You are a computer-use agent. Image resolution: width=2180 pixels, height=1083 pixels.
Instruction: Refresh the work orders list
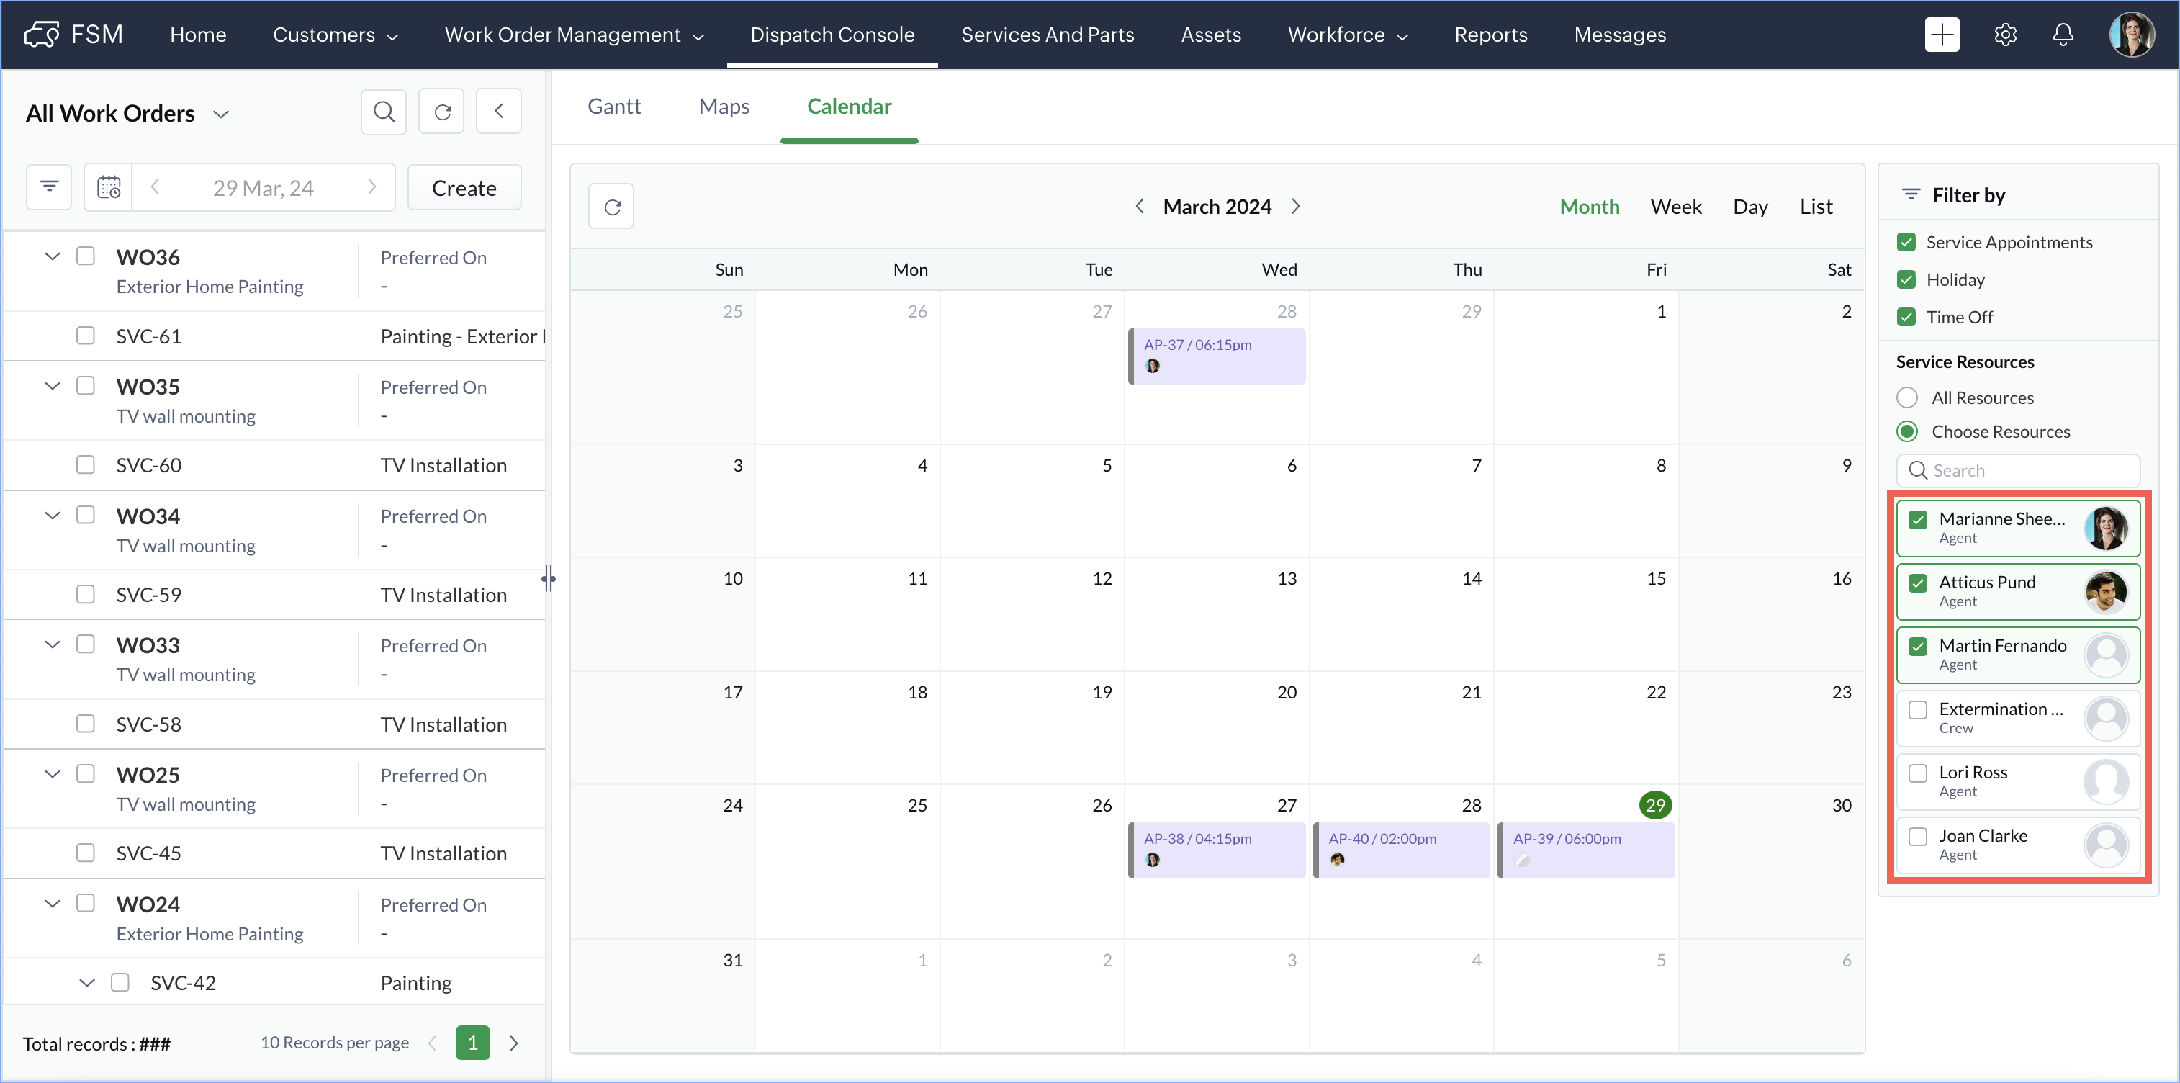pos(442,111)
